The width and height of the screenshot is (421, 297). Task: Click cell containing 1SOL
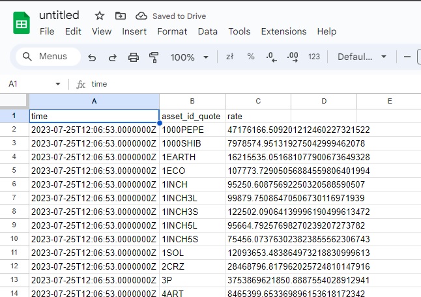(x=192, y=253)
